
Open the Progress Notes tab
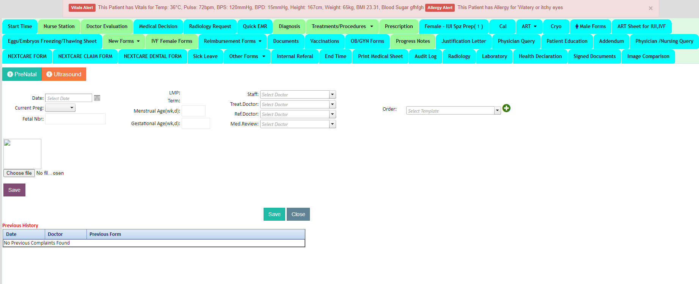pyautogui.click(x=413, y=41)
